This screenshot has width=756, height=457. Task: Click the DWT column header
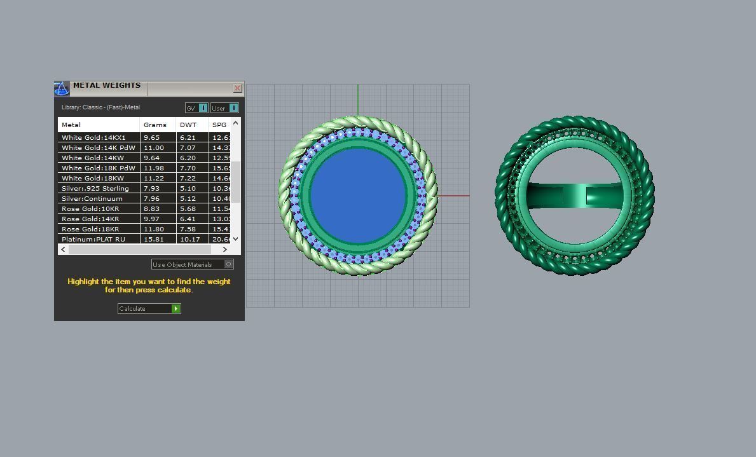(x=192, y=125)
